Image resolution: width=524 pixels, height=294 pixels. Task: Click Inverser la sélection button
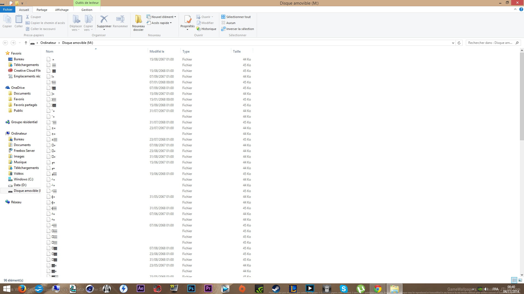point(238,29)
